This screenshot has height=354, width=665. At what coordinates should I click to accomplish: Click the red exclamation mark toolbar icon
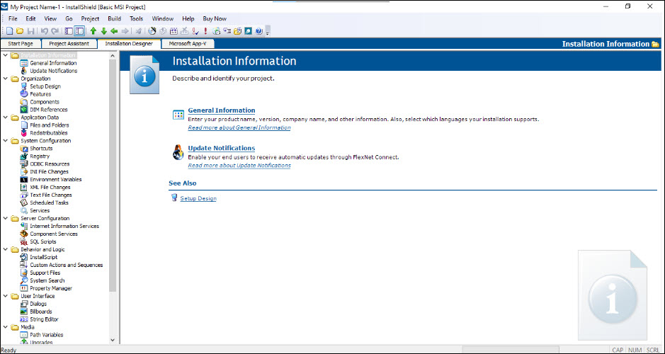205,31
